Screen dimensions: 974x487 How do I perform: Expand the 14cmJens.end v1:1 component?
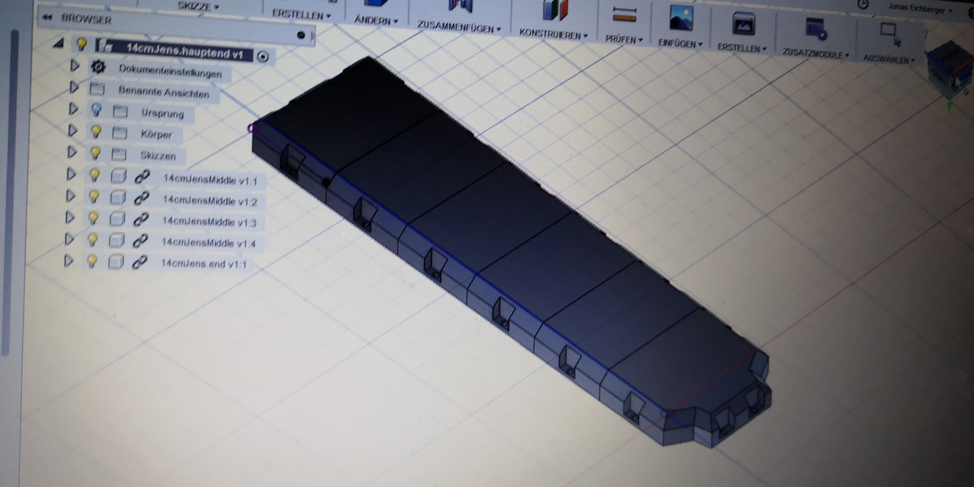(x=68, y=261)
